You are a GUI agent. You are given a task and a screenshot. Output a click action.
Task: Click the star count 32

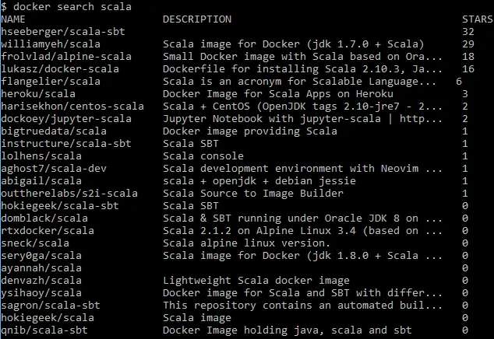point(468,32)
